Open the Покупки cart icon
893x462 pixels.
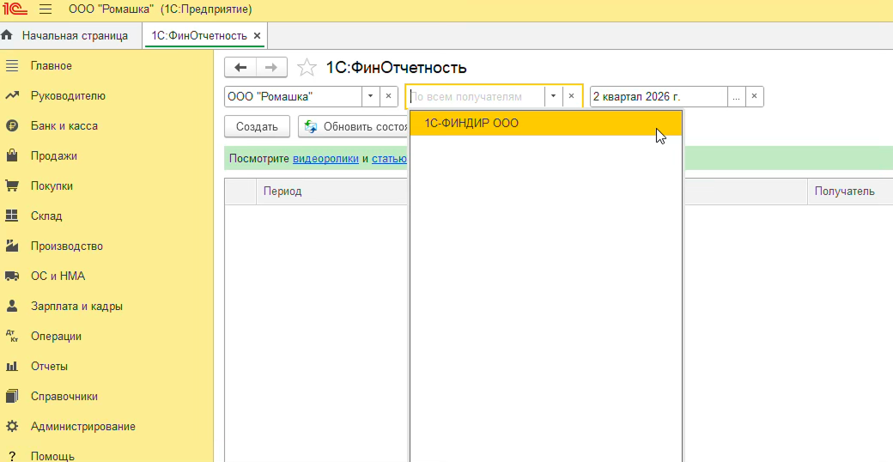click(x=12, y=185)
